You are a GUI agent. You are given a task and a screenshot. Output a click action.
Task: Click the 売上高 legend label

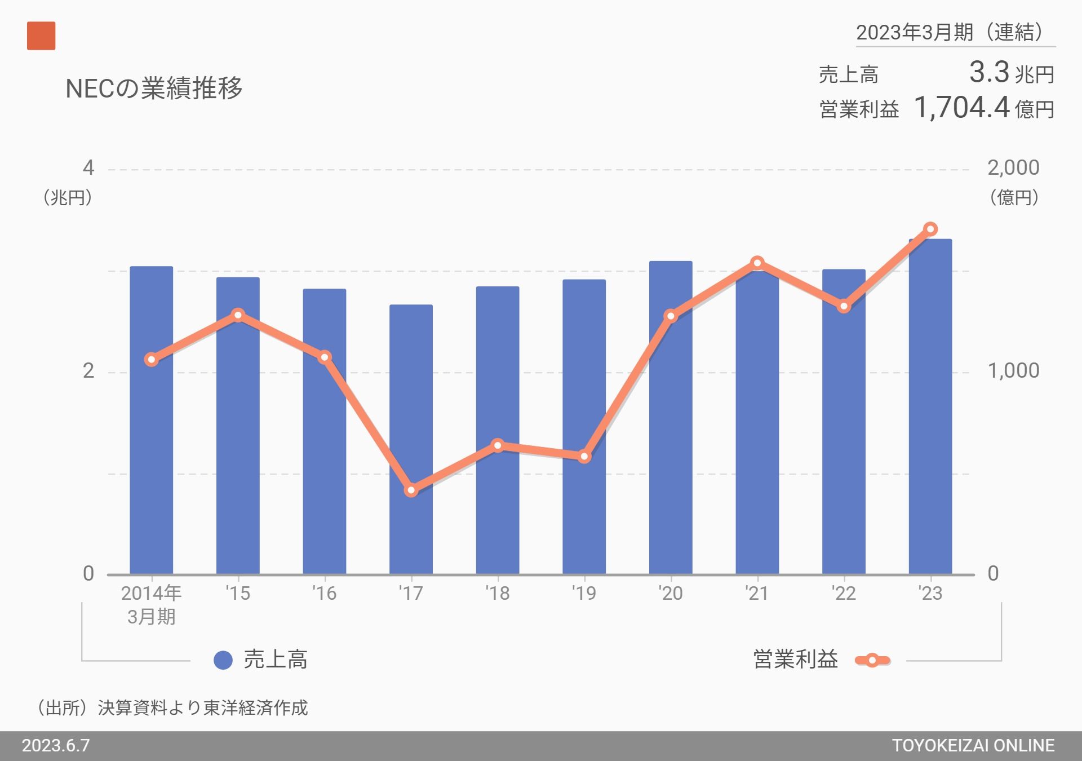[x=276, y=659]
